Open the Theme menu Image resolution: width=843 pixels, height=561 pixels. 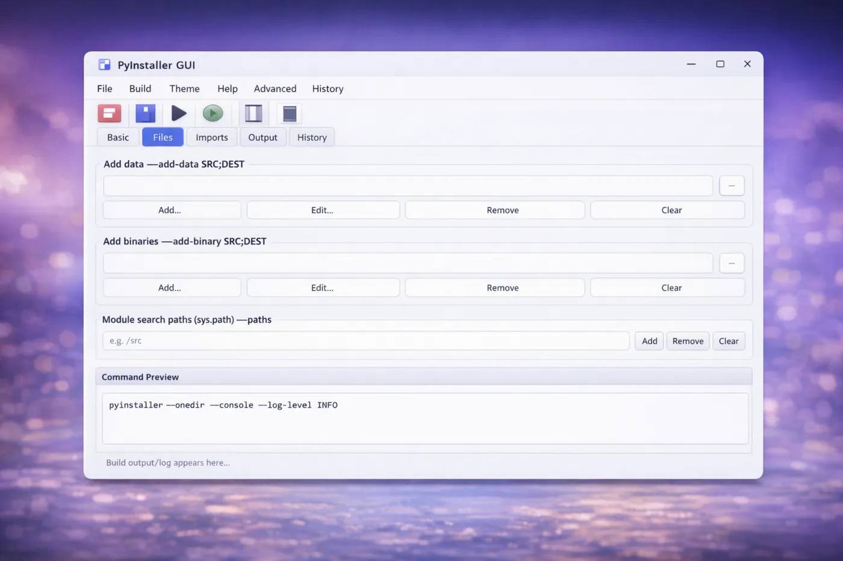184,88
